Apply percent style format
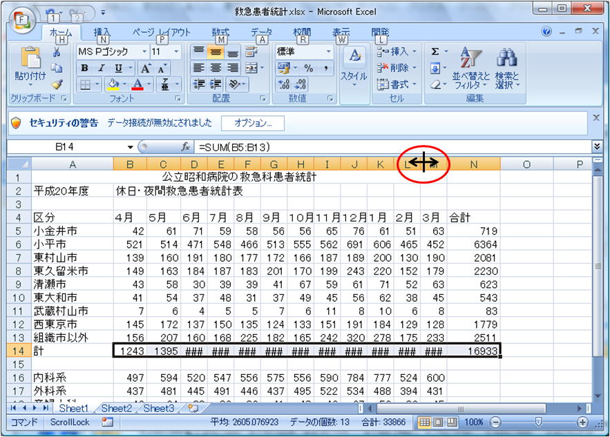610x437 pixels. tap(309, 68)
